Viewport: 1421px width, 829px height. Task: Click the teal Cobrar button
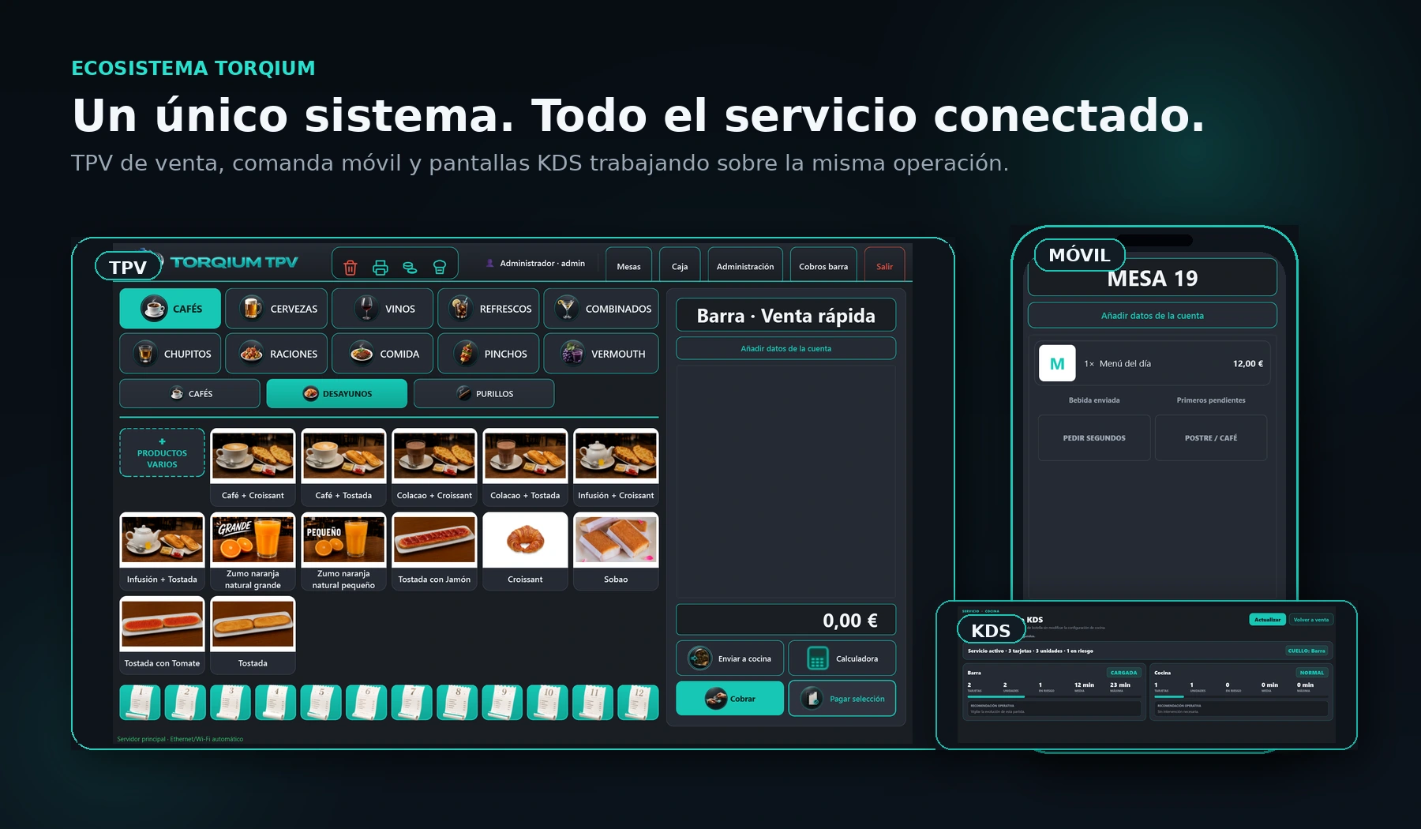(729, 699)
